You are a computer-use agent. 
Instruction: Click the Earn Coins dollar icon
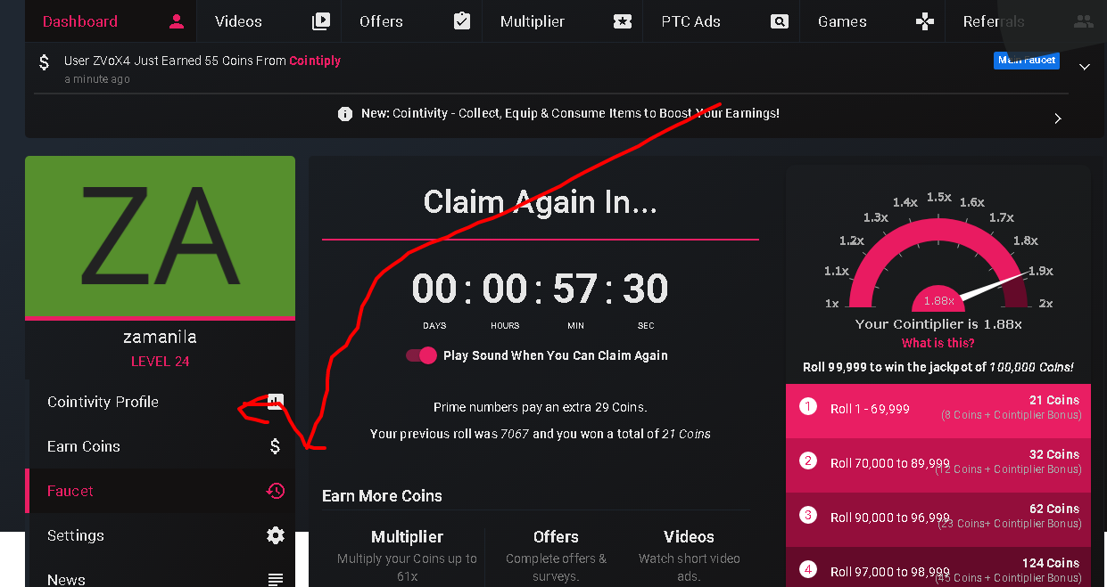[x=276, y=446]
